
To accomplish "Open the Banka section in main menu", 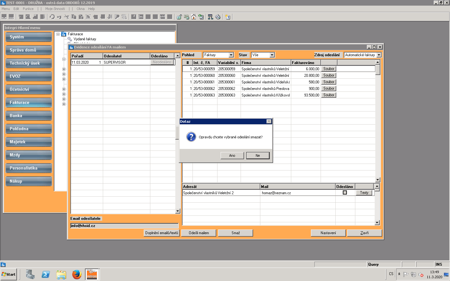I will (29, 116).
